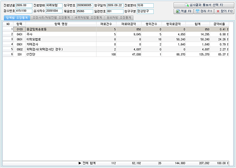Click the 진료년월 field showing 2009.08
The image size is (236, 168).
click(x=24, y=5)
